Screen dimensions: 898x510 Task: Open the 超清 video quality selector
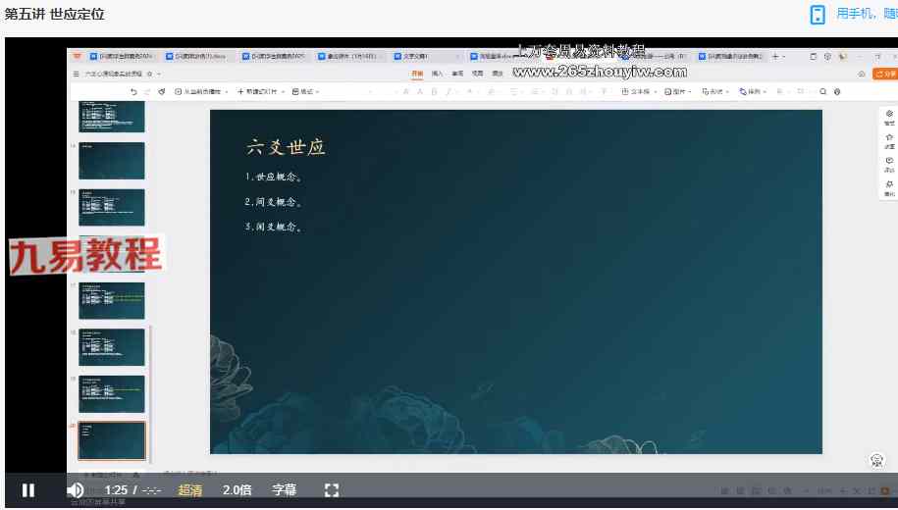190,490
